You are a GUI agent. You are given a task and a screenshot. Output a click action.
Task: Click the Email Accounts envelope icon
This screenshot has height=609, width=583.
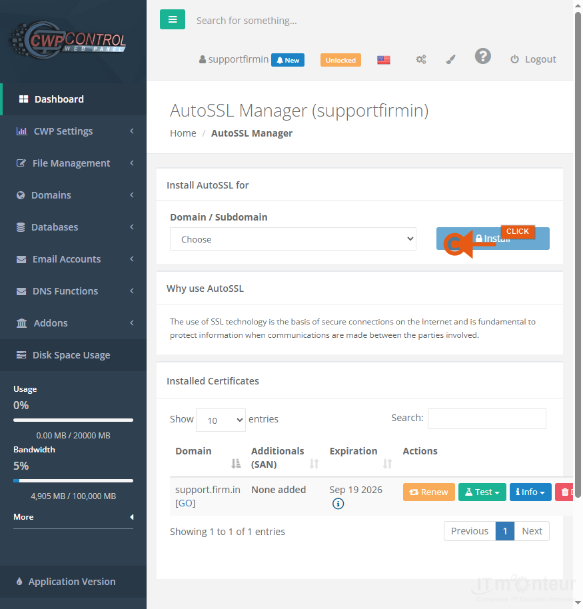tap(21, 259)
